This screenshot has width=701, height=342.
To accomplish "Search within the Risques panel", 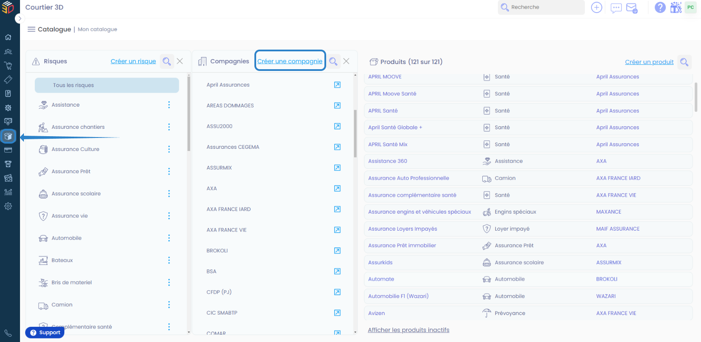I will coord(167,61).
